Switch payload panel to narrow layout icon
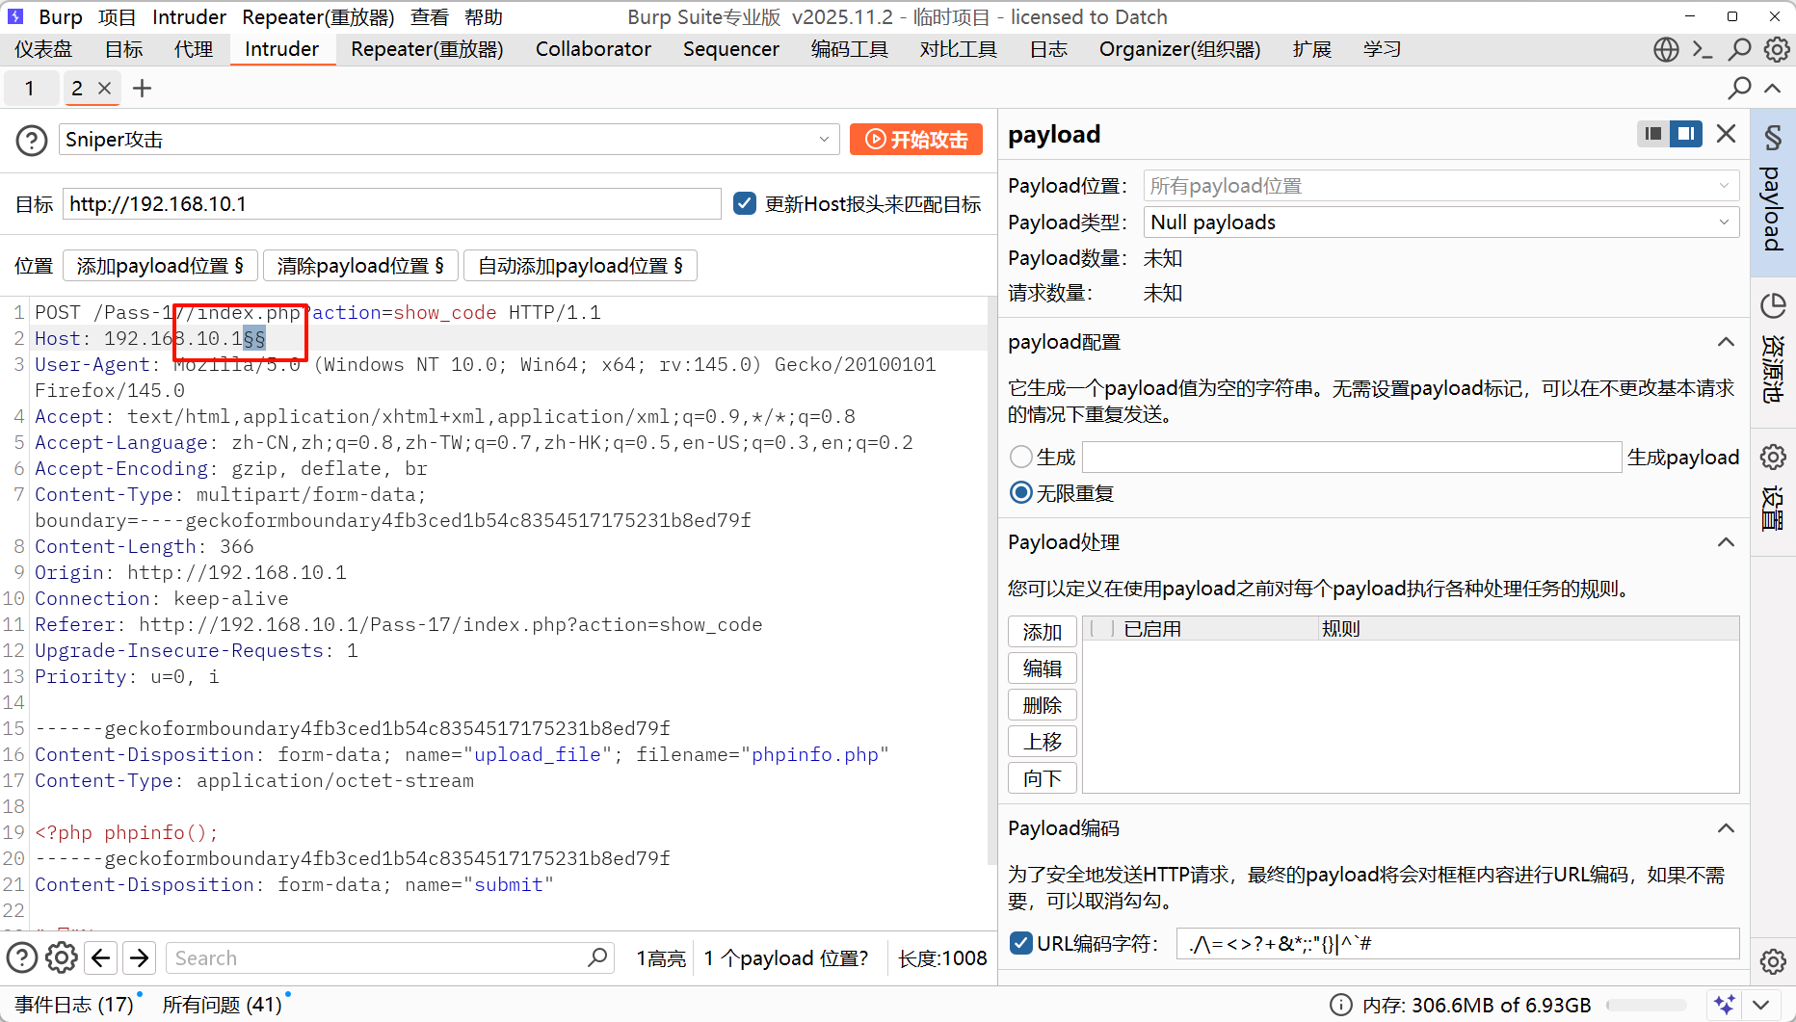Image resolution: width=1796 pixels, height=1022 pixels. pyautogui.click(x=1653, y=134)
